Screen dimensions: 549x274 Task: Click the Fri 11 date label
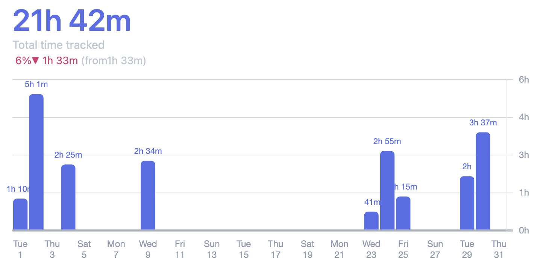180,249
